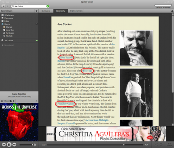Click the Come Together track title
This screenshot has height=148, width=174.
(x=19, y=94)
